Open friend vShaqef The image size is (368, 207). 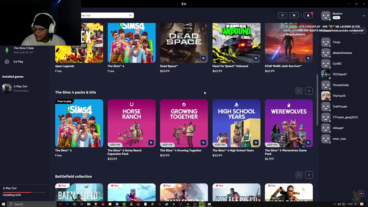coord(342,128)
